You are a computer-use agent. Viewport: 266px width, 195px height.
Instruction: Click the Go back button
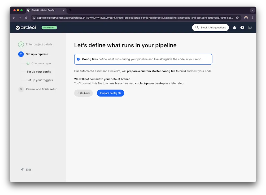84,93
